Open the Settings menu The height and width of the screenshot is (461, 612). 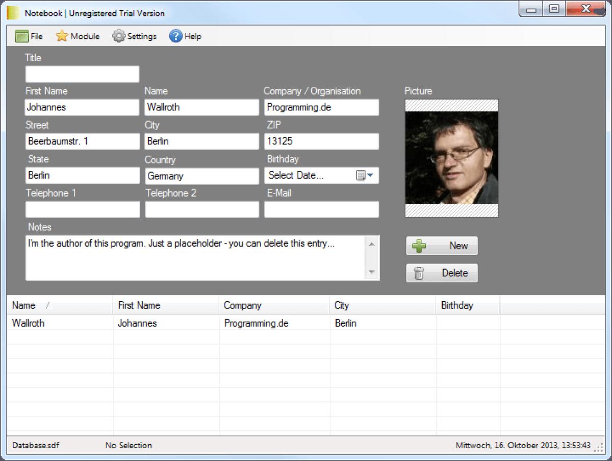[135, 36]
